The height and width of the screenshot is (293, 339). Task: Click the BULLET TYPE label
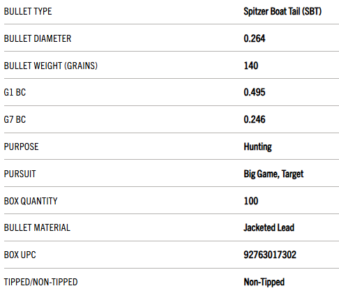[x=28, y=11]
